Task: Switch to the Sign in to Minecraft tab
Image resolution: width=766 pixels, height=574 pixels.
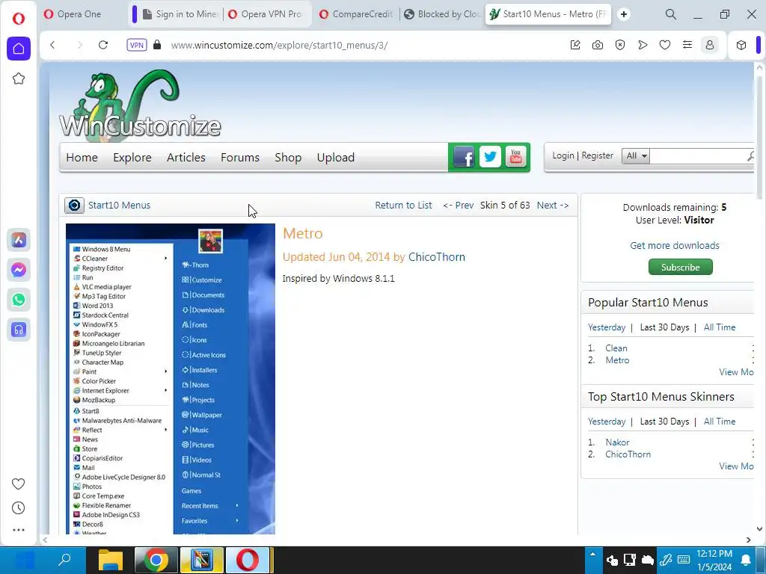Action: click(x=181, y=14)
